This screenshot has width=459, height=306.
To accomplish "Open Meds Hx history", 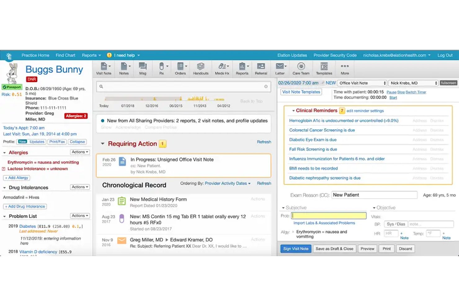I will point(222,69).
